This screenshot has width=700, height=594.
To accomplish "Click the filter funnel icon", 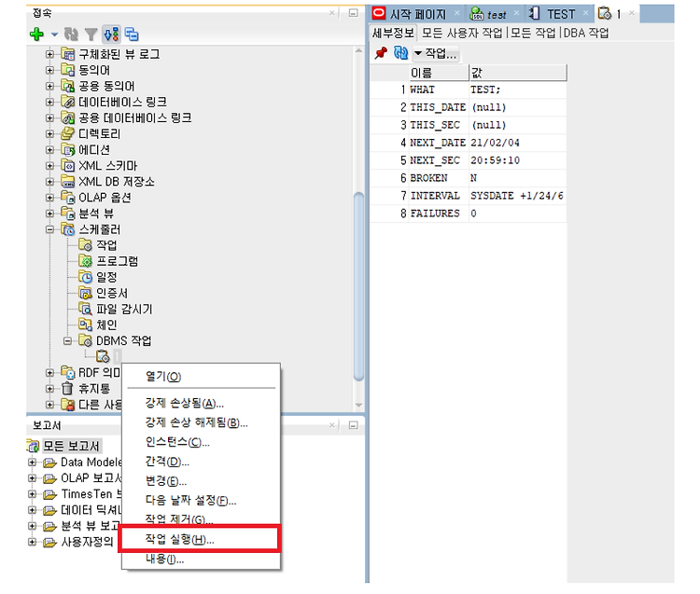I will pos(91,35).
